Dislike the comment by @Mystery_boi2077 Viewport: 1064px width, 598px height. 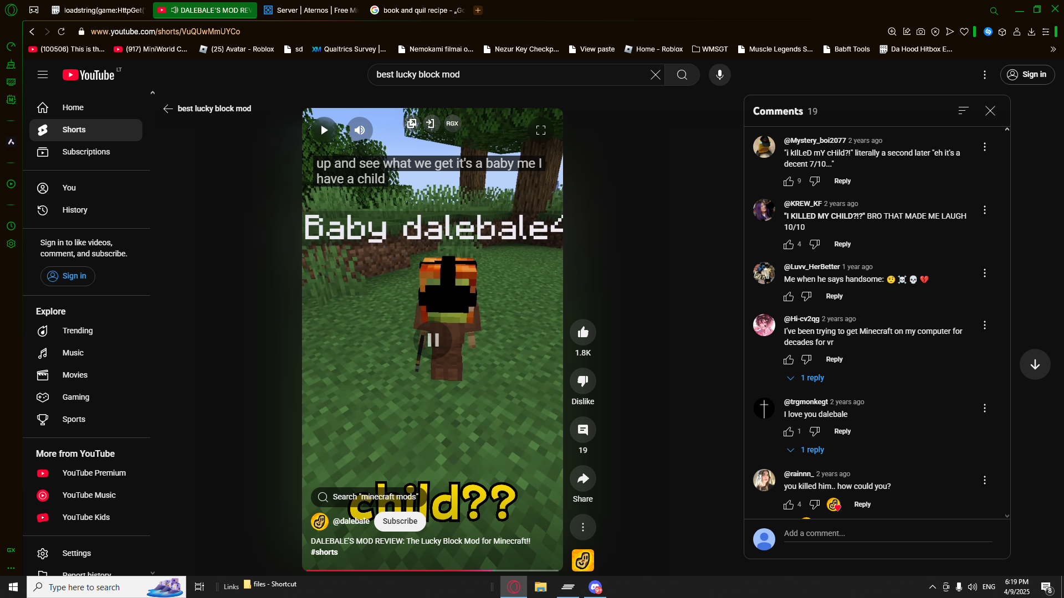point(815,182)
